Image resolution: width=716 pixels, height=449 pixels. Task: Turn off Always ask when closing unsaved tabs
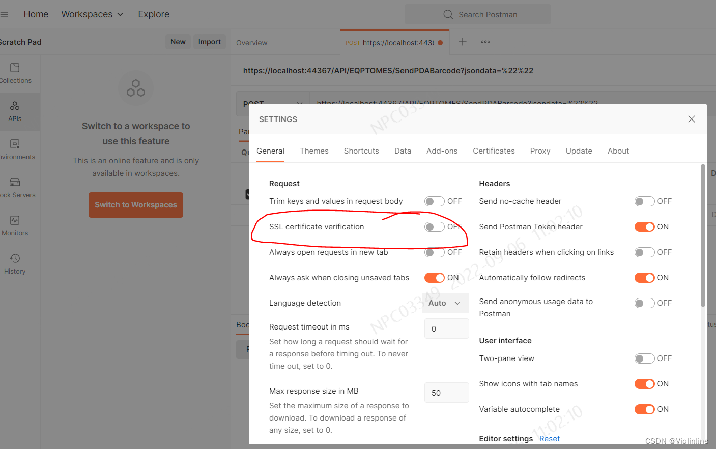tap(434, 277)
